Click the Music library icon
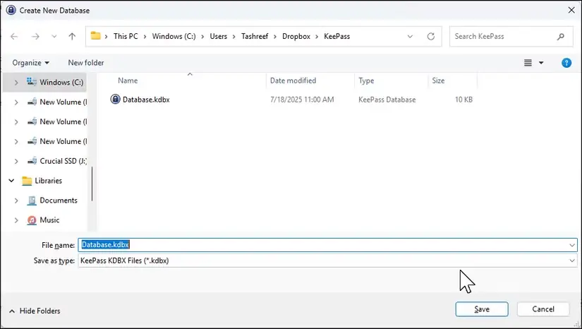This screenshot has height=329, width=582. [32, 220]
